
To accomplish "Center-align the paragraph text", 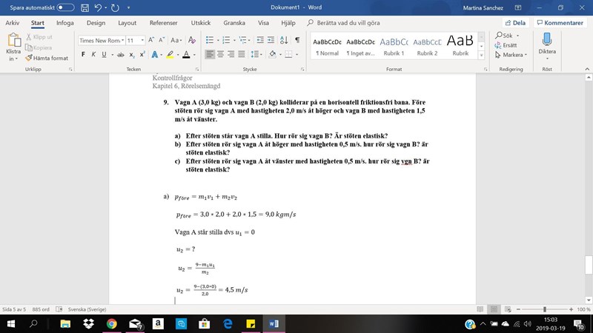I will (x=222, y=55).
